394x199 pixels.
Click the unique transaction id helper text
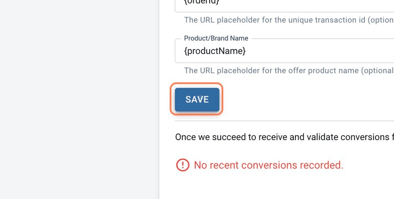[x=289, y=20]
